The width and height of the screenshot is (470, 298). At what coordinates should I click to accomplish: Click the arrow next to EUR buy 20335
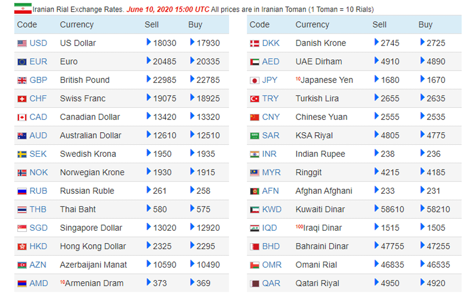click(192, 61)
